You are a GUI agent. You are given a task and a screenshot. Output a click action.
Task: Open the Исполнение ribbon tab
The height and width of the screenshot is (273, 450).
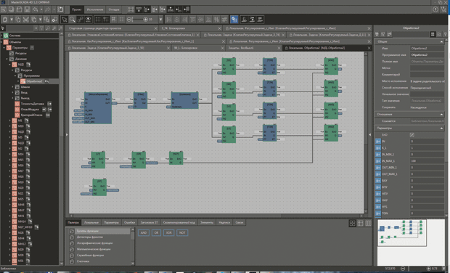[x=95, y=9]
